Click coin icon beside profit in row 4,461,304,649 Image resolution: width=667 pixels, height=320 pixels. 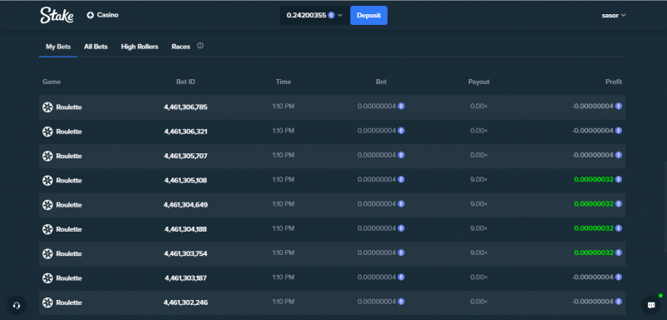click(x=619, y=204)
